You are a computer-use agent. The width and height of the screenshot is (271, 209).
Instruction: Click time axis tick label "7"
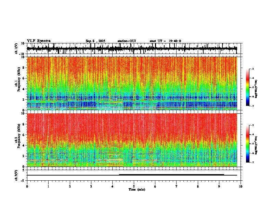[177, 186]
